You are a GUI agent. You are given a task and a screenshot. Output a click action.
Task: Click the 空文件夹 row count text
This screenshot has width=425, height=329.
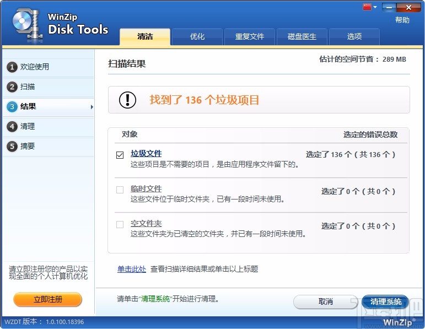tap(358, 226)
